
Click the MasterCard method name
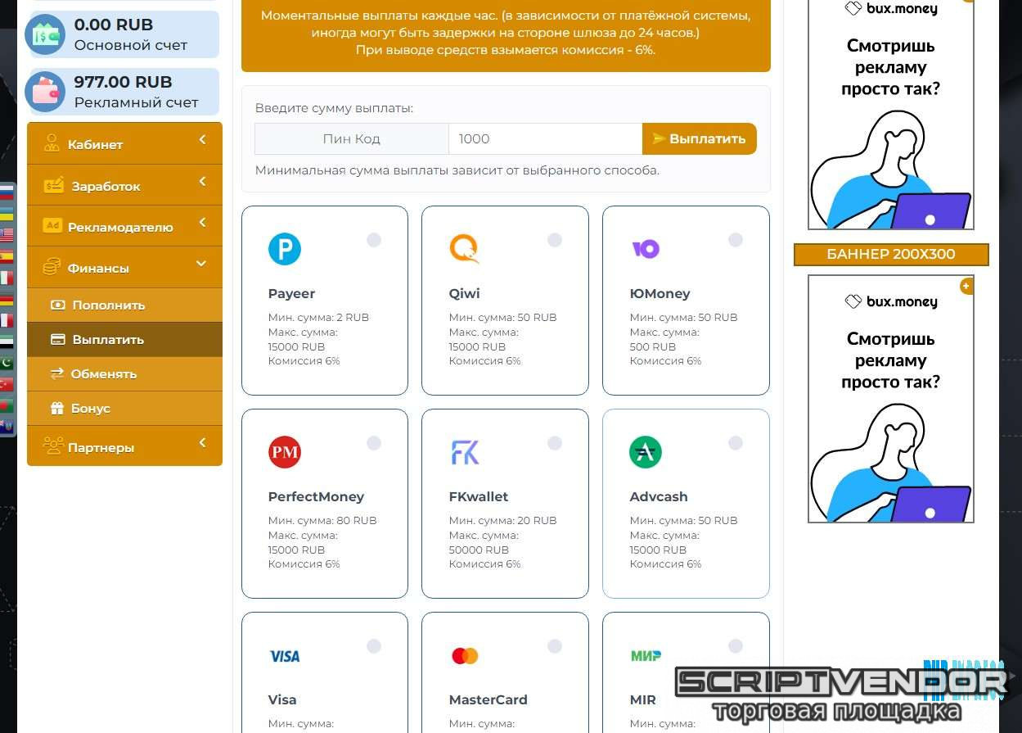(488, 699)
